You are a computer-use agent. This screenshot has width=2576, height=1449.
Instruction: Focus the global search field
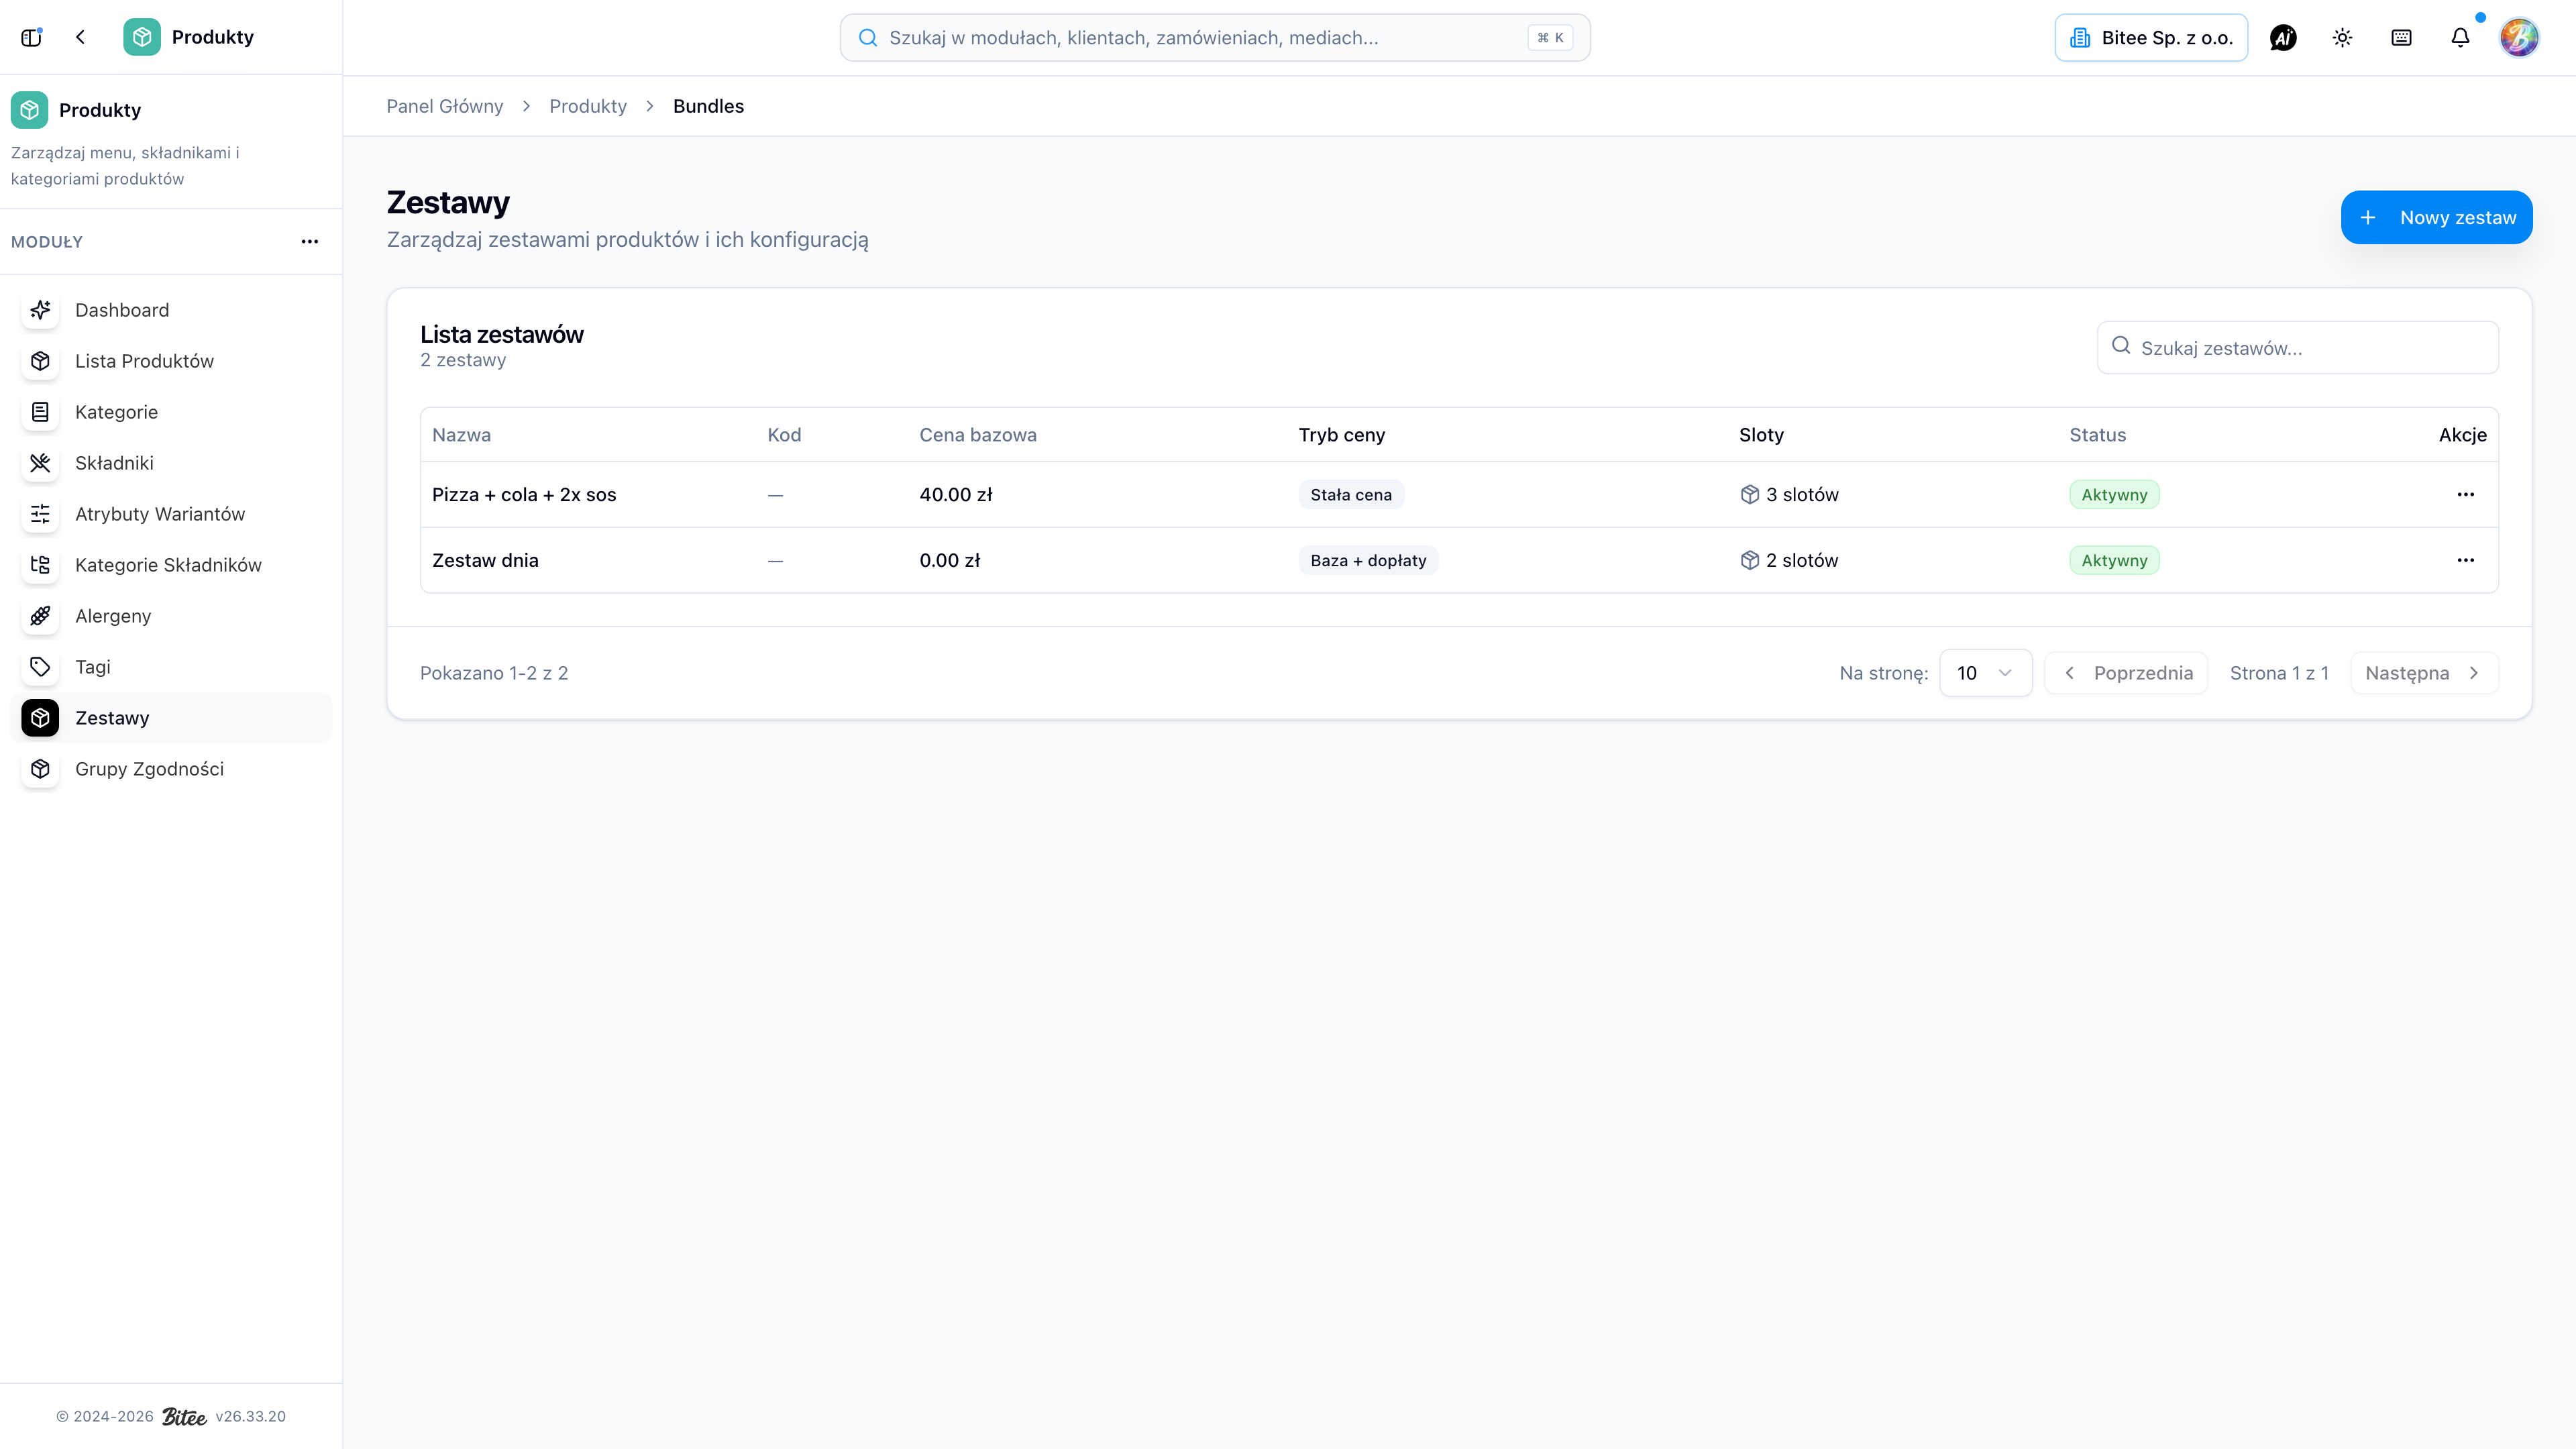click(x=1215, y=38)
